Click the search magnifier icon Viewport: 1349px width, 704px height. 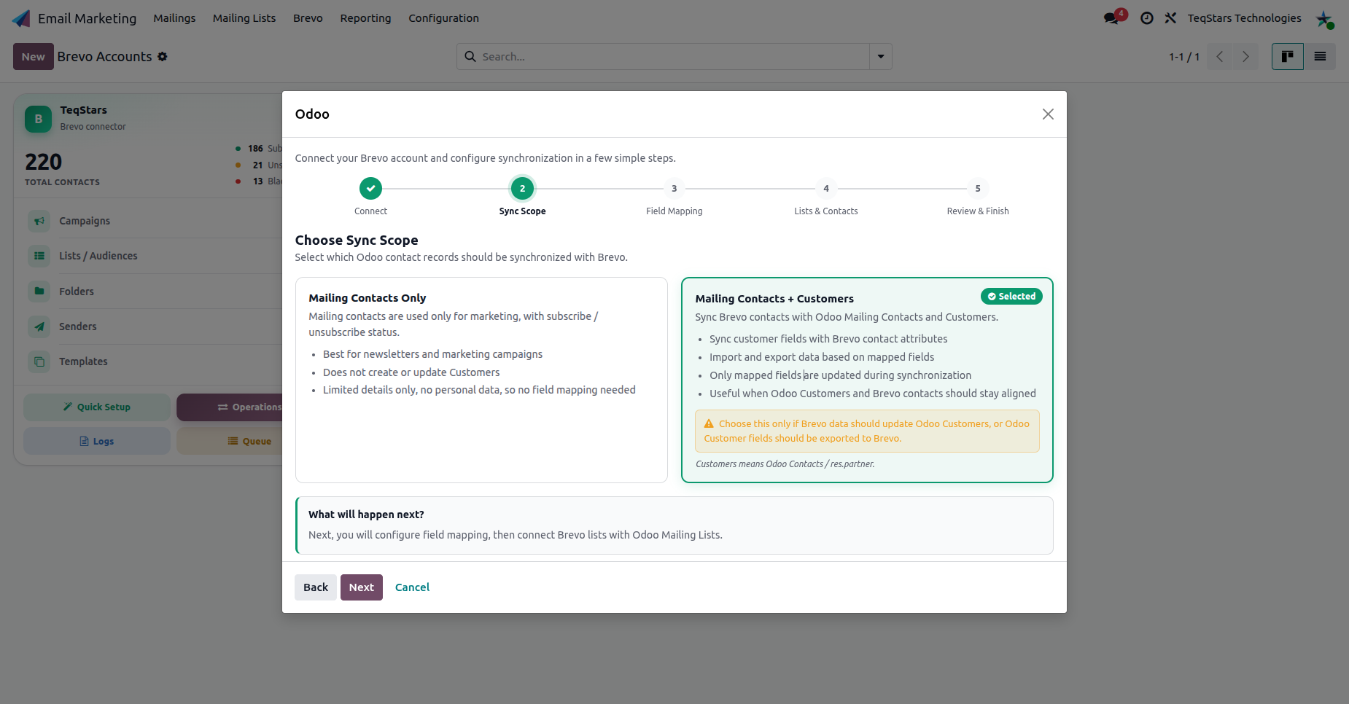point(470,56)
